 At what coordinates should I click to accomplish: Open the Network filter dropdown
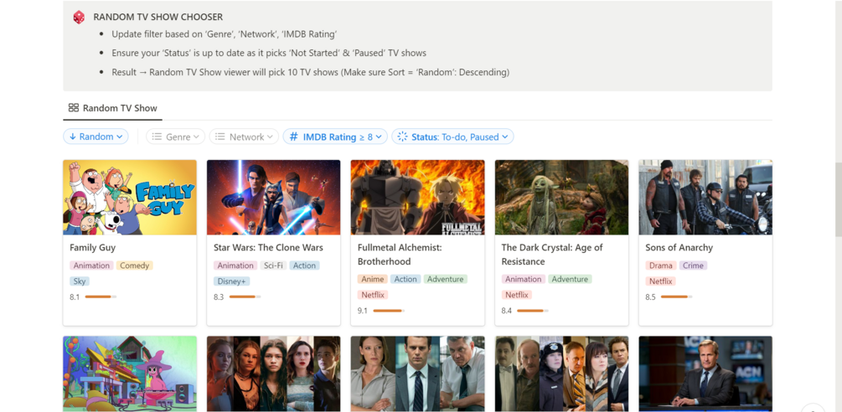point(244,136)
